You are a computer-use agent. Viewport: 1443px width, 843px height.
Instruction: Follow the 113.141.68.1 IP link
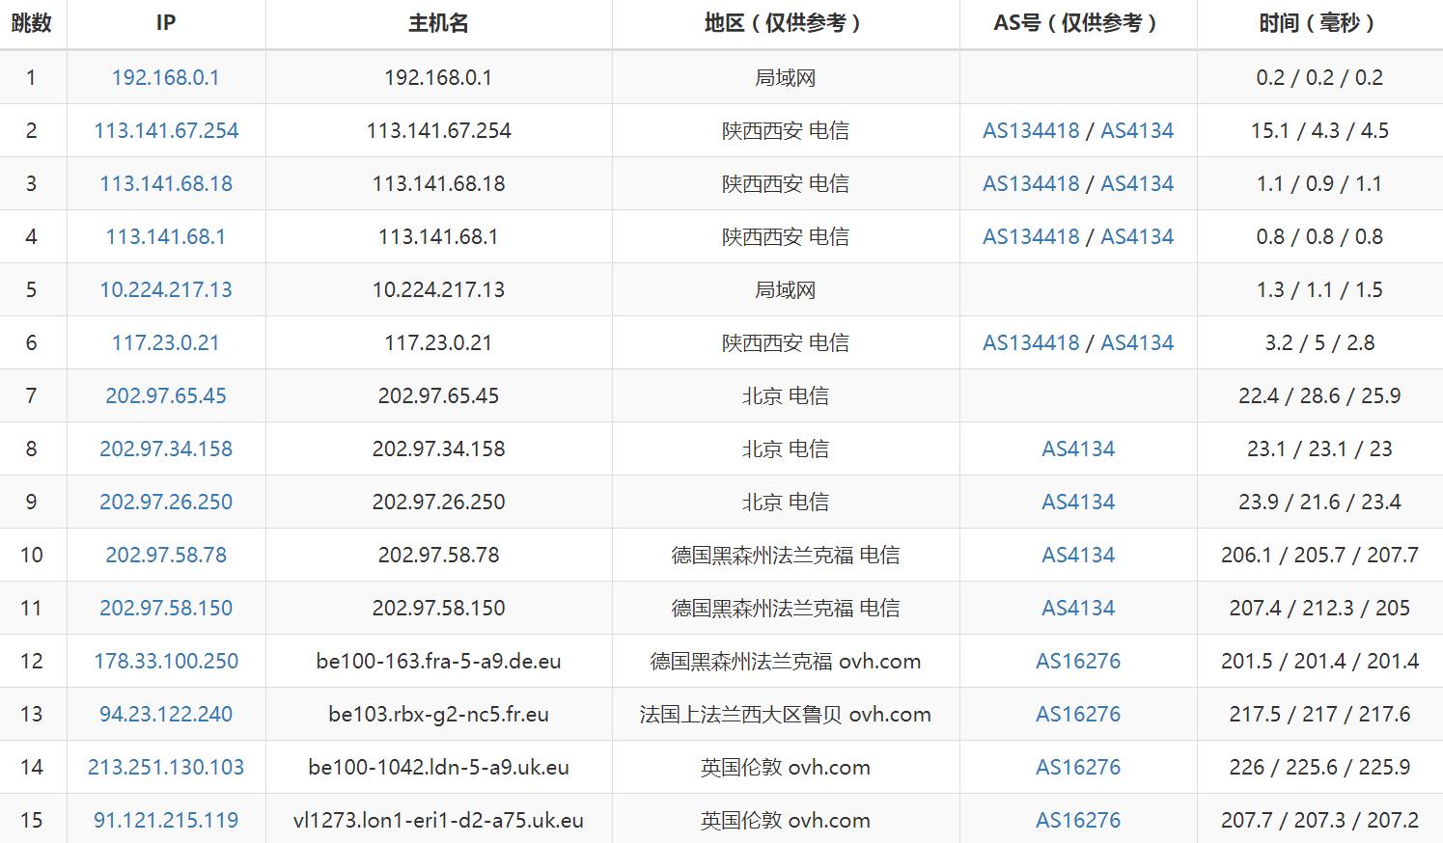tap(165, 236)
